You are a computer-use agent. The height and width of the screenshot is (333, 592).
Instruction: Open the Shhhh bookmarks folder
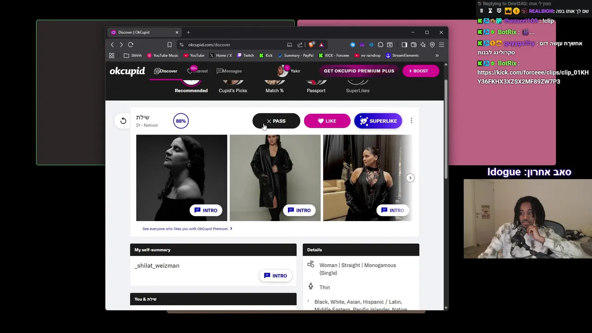(x=133, y=55)
